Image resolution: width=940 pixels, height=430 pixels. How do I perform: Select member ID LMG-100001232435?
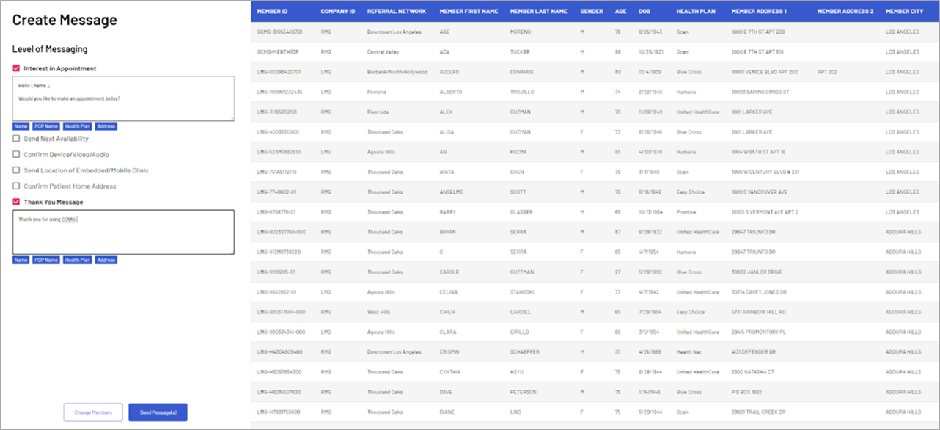tap(280, 92)
